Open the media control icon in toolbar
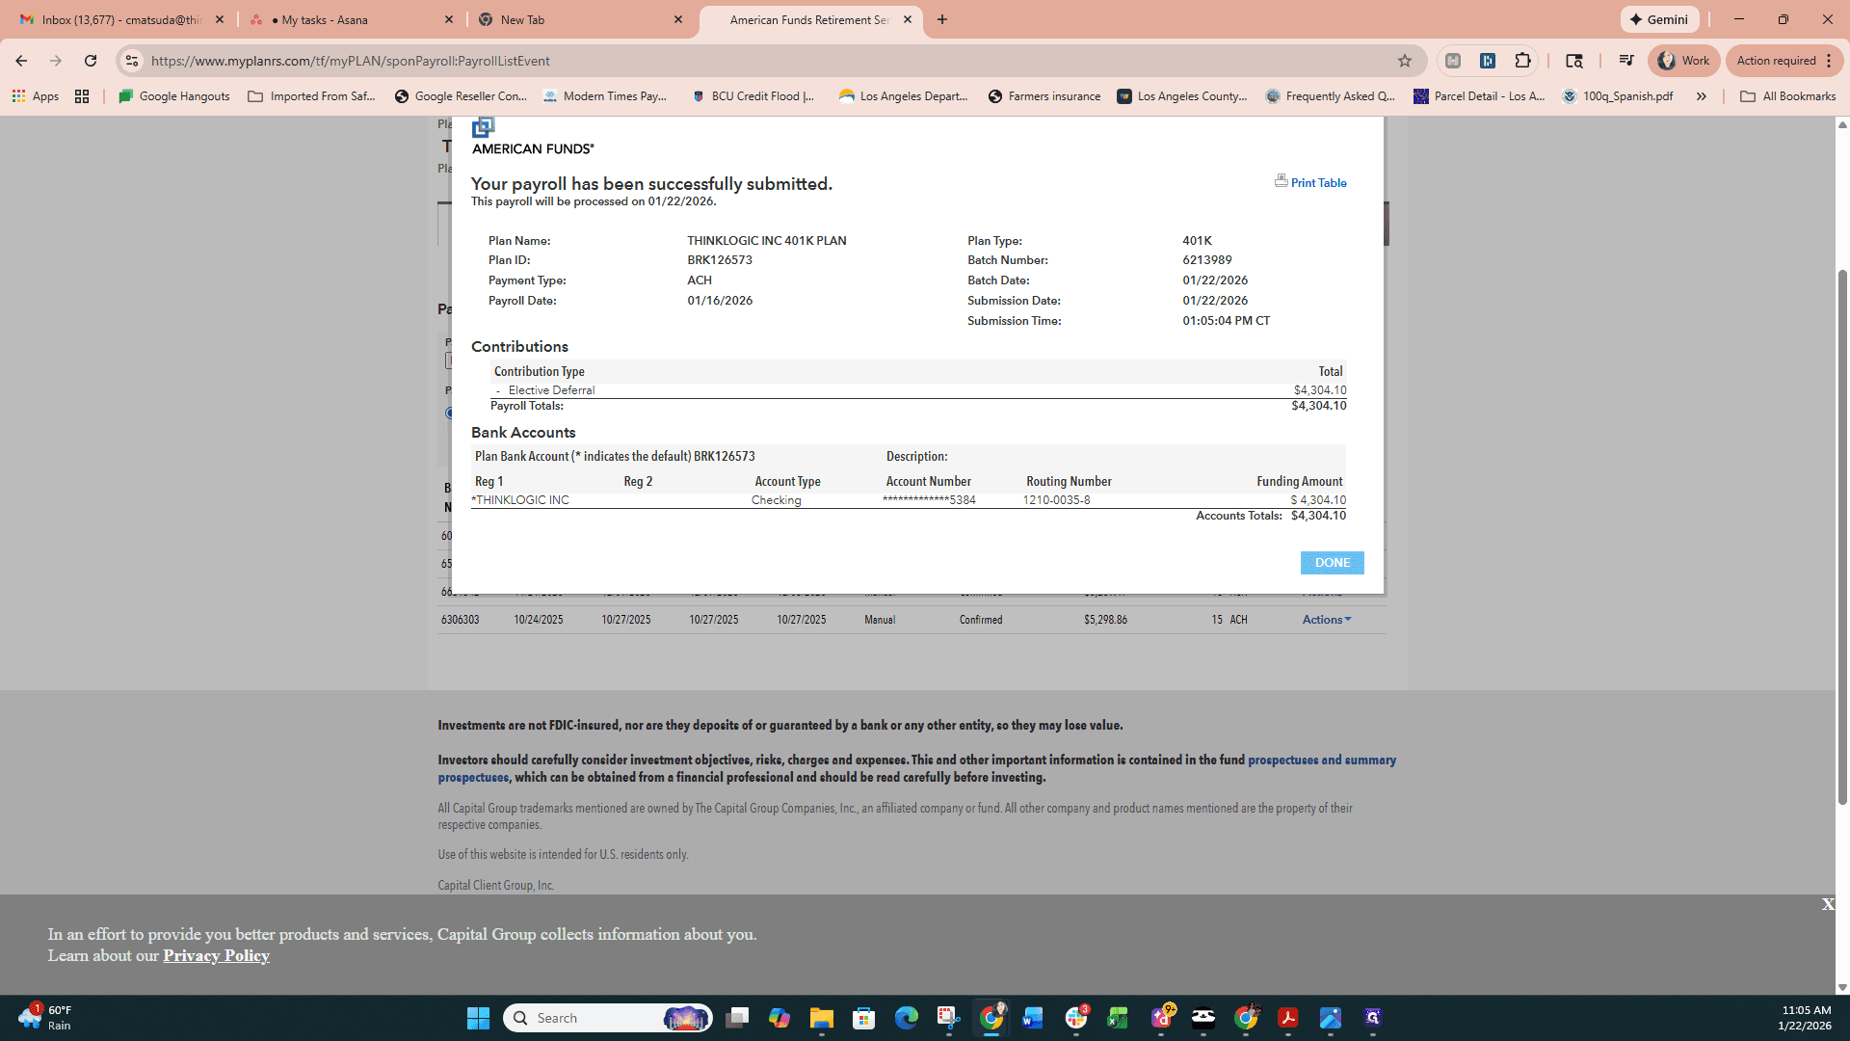The height and width of the screenshot is (1041, 1850). (x=1625, y=61)
